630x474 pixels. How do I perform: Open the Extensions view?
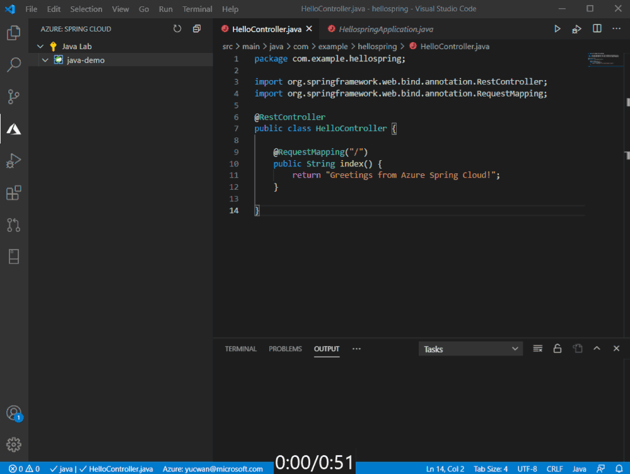pyautogui.click(x=14, y=193)
